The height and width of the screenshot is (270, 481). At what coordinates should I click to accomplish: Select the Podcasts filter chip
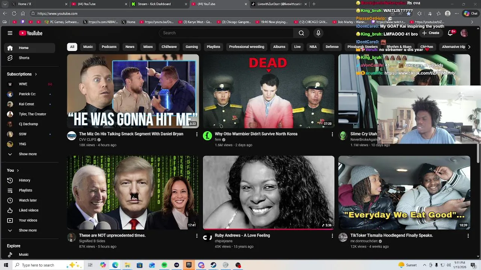(x=109, y=47)
